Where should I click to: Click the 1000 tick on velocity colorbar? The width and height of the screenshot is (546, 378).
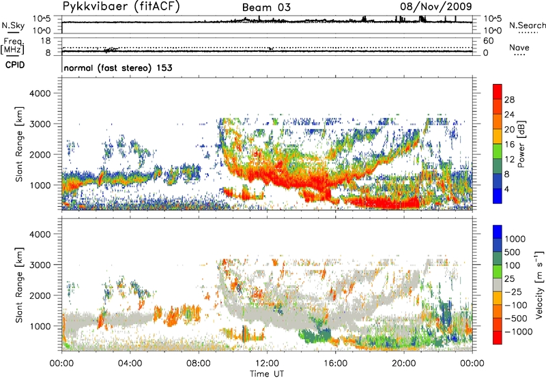click(515, 239)
